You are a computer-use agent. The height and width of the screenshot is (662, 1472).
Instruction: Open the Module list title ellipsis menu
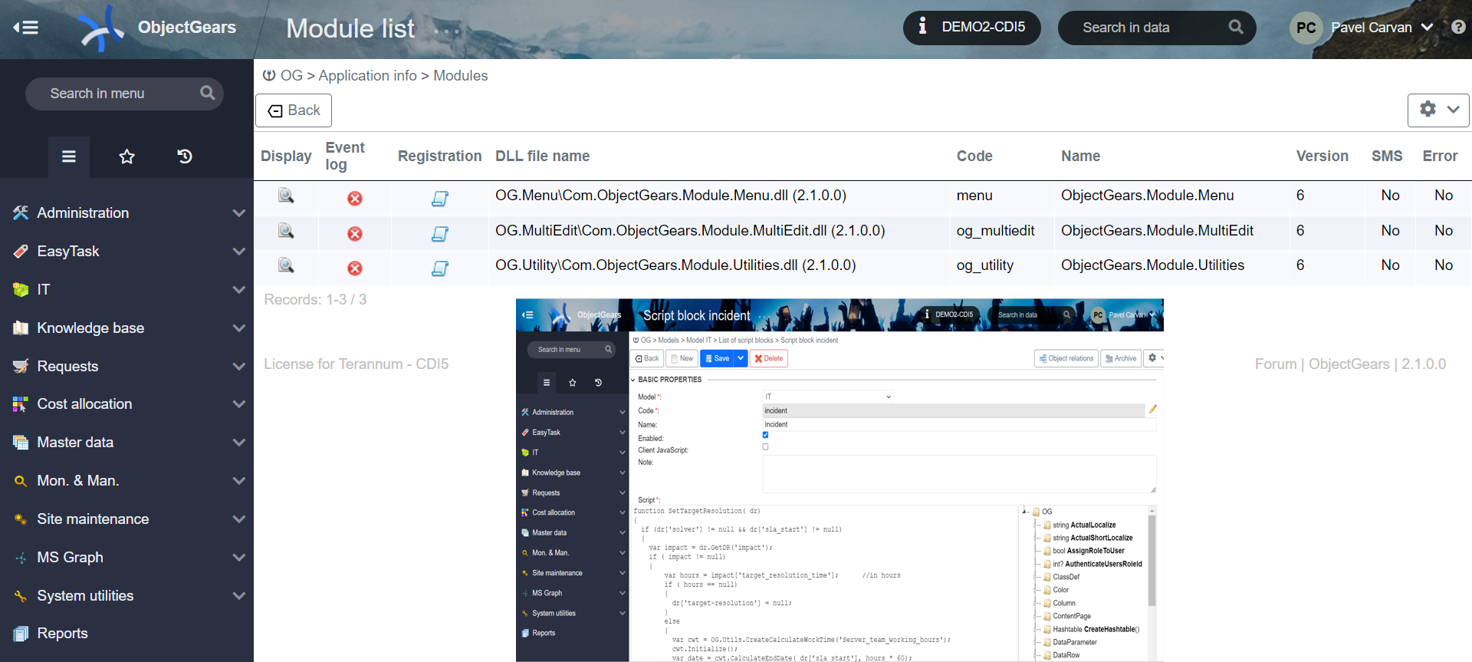click(447, 31)
